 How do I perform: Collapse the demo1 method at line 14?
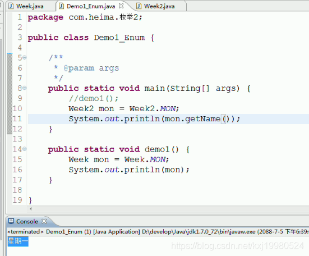pos(25,149)
